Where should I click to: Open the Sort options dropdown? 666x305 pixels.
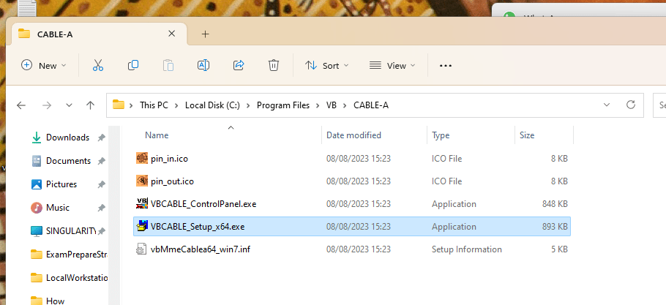tap(327, 65)
